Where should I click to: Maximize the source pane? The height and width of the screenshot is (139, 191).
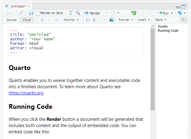[183, 7]
